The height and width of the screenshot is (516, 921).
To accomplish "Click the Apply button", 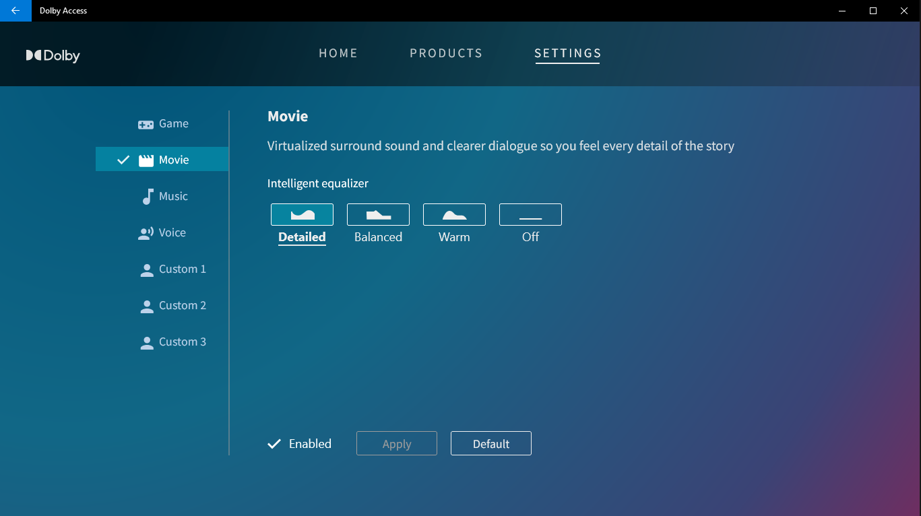I will pos(397,443).
